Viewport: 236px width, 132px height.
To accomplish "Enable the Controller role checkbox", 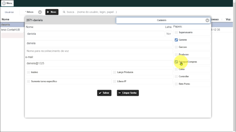I will [x=176, y=76].
